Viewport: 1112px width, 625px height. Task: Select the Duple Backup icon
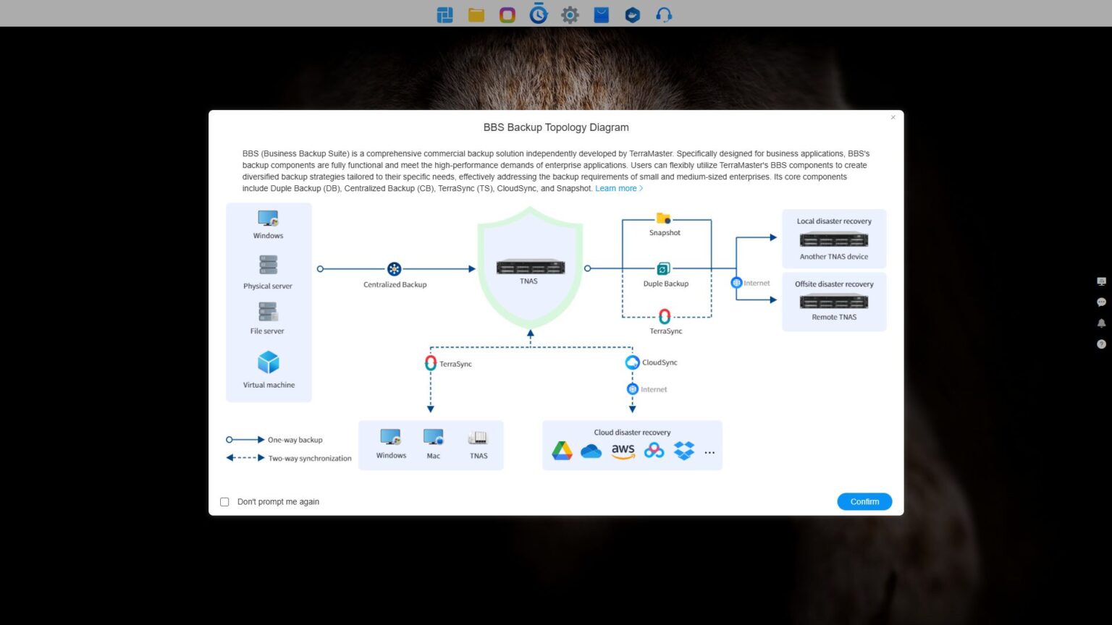(665, 268)
